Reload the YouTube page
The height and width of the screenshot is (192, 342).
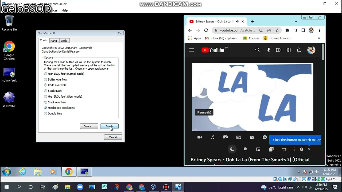pyautogui.click(x=206, y=30)
